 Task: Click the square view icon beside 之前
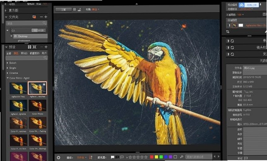(75, 10)
